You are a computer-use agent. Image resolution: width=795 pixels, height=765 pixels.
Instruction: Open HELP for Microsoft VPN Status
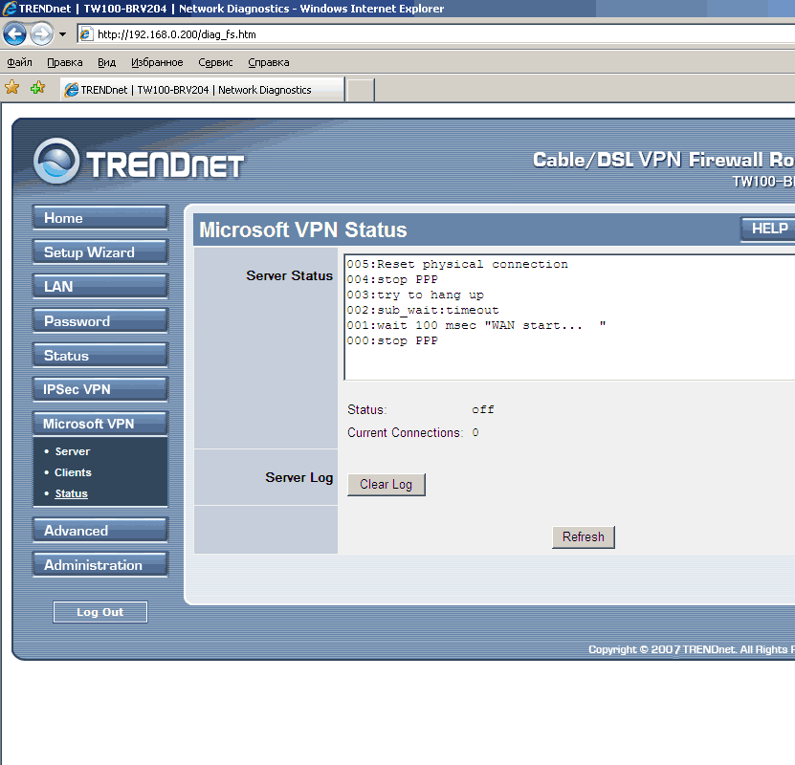768,229
